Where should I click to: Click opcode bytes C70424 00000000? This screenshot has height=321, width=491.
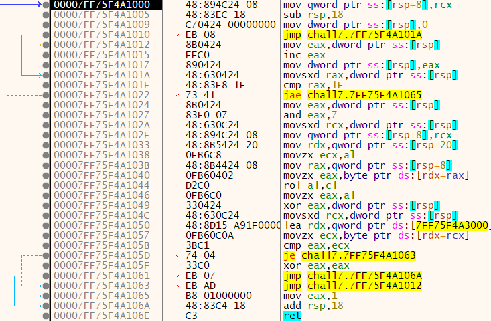[230, 25]
